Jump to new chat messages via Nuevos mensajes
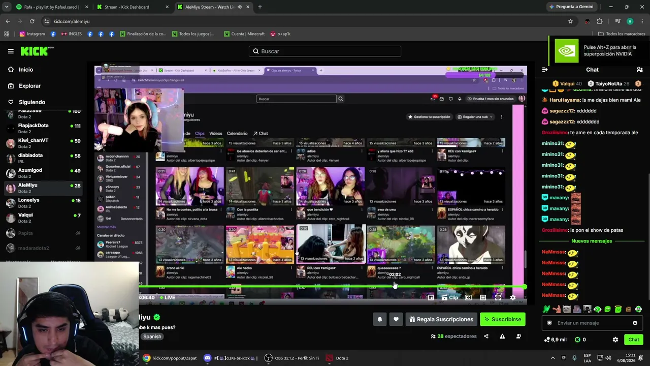650x366 pixels. [592, 241]
